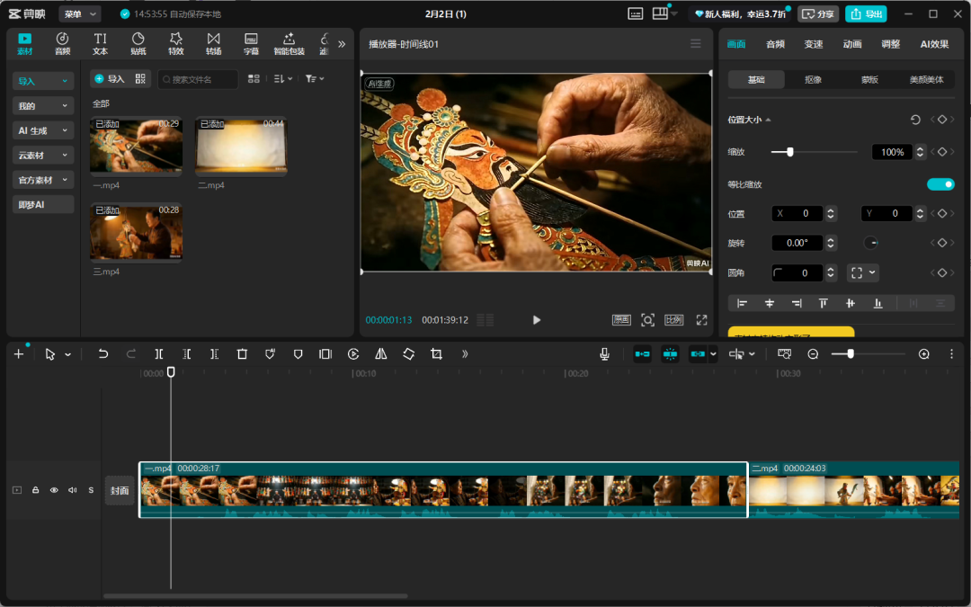Delete the selected clip with trash icon
The image size is (971, 607).
[242, 354]
